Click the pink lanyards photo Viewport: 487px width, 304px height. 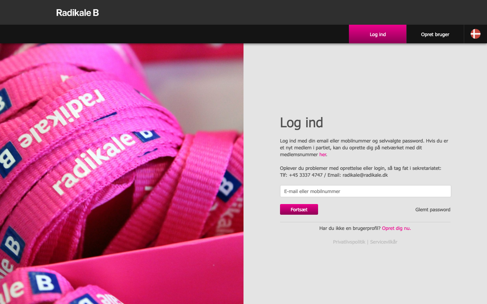pyautogui.click(x=122, y=174)
